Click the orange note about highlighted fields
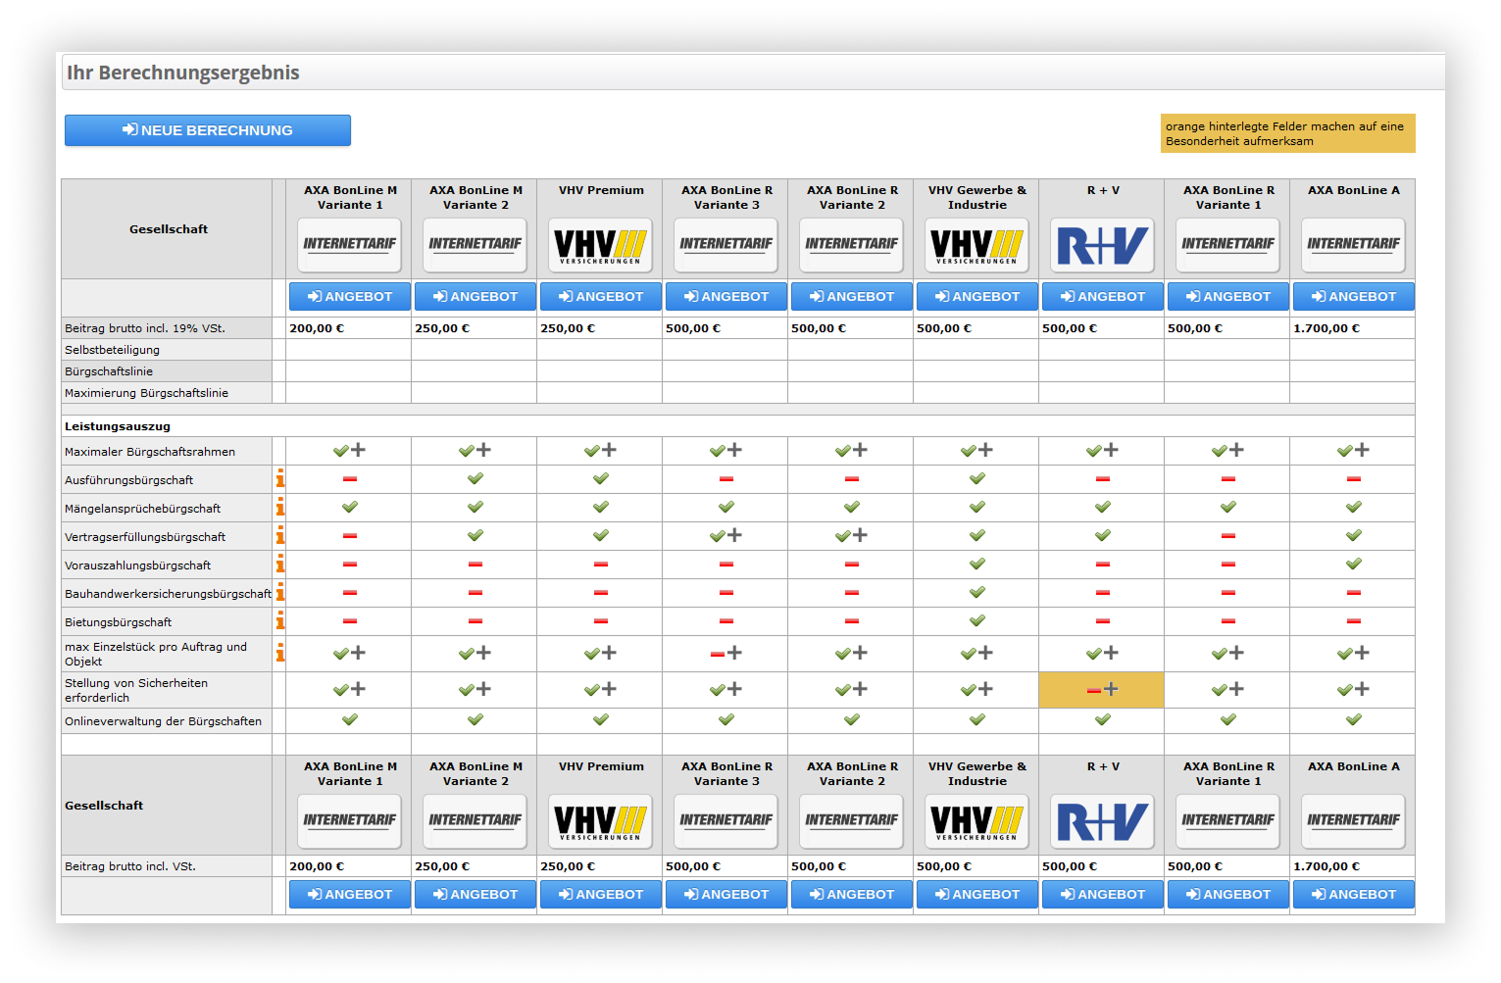Image resolution: width=1501 pixels, height=983 pixels. pos(1287,133)
